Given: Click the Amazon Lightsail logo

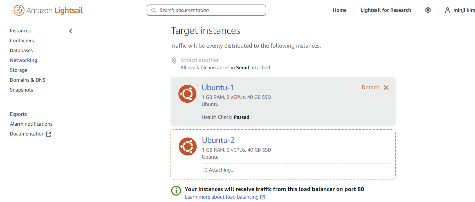Looking at the screenshot, I should [47, 10].
